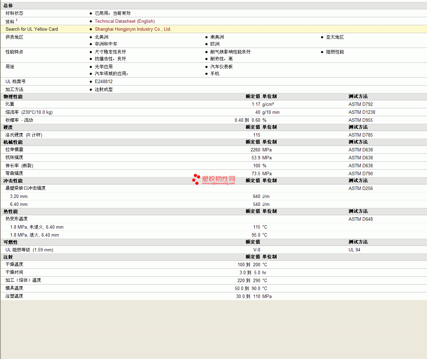Screen dimensions: 427x359
Task: Select the 汽车仪表板 usage entry
Action: tap(221, 67)
